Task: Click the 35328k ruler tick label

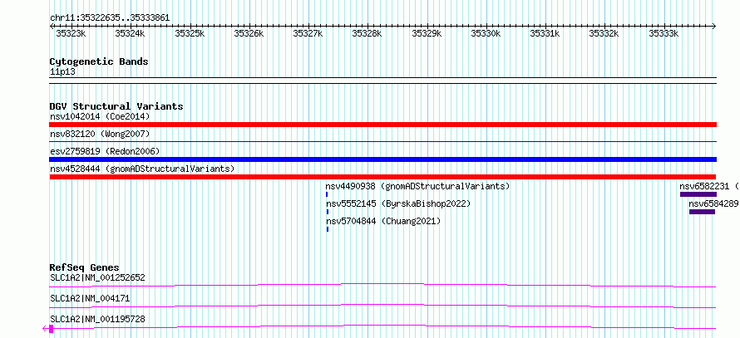Action: pos(367,33)
